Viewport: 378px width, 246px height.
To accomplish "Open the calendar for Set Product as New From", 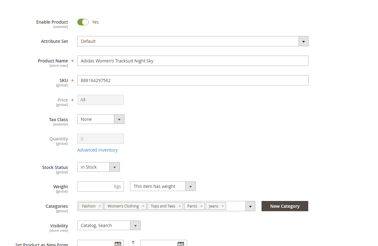I will (118, 244).
